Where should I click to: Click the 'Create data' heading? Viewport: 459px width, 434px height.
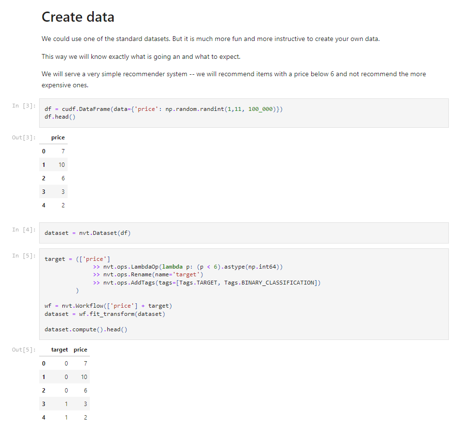[x=78, y=17]
